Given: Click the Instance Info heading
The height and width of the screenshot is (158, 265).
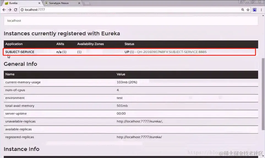Looking at the screenshot, I should tap(21, 149).
